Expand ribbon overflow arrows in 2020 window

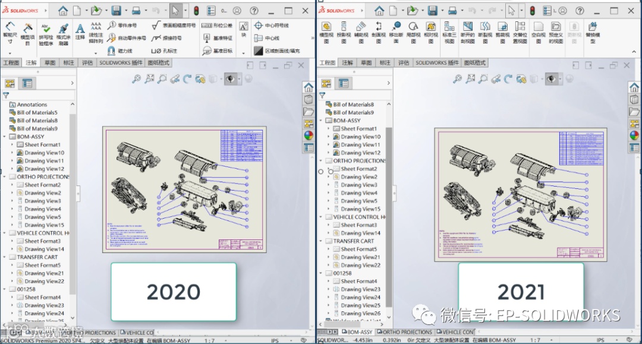point(313,38)
